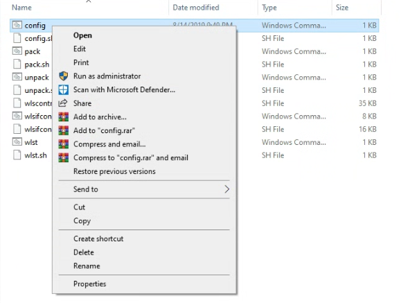The width and height of the screenshot is (401, 303).
Task: Click the pack command file icon
Action: (17, 51)
